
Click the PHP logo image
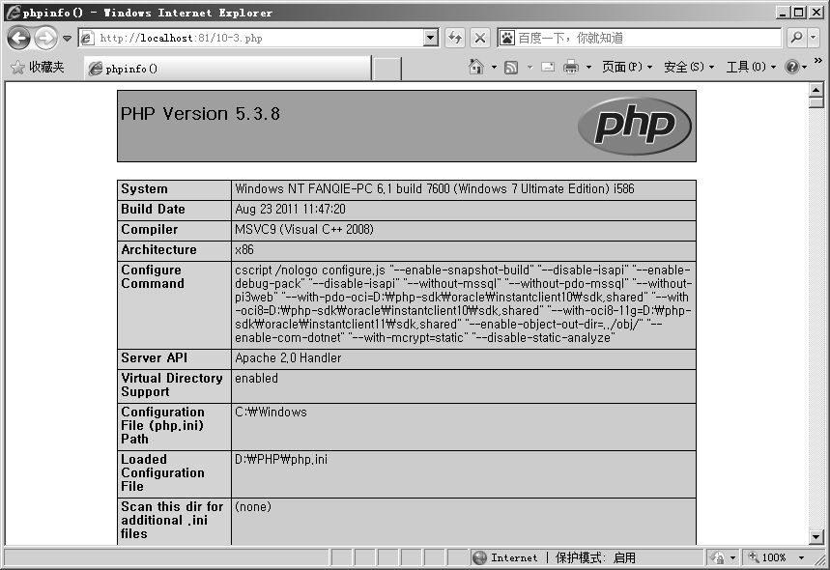tap(634, 126)
